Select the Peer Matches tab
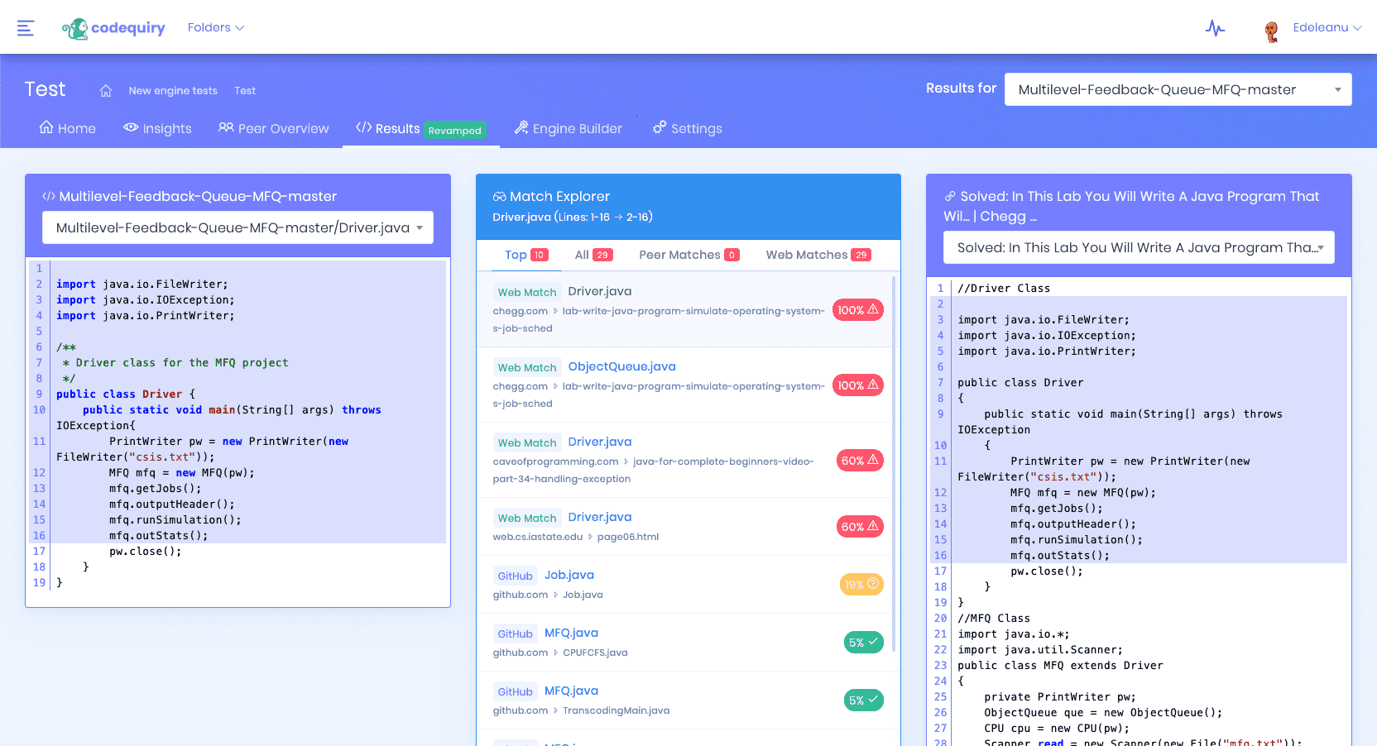Screen dimensions: 1377x746 688,255
